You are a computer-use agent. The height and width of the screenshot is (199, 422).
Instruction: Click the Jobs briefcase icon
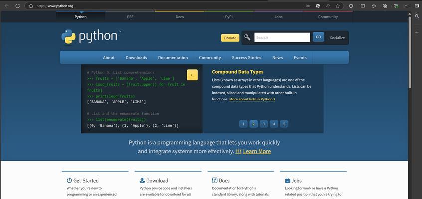coord(288,180)
